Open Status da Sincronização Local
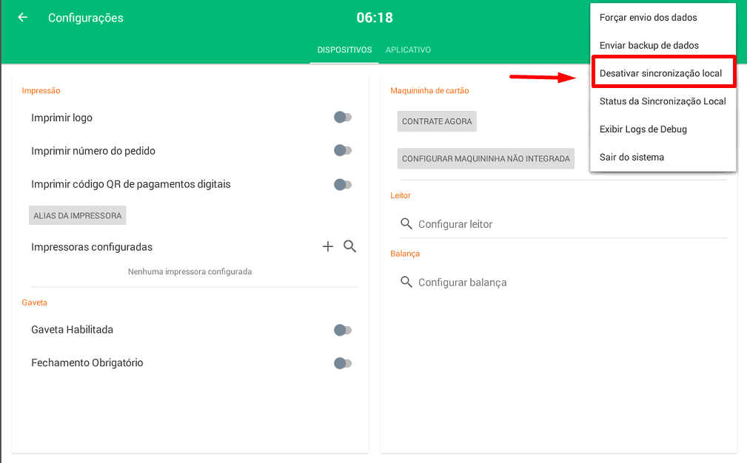 pos(663,101)
